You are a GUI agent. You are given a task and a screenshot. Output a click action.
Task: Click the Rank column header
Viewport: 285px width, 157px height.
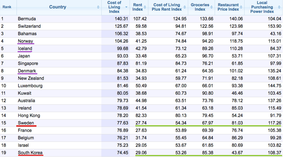(7, 7)
